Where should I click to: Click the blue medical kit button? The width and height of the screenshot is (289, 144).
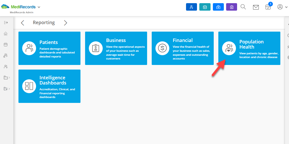(x=218, y=7)
